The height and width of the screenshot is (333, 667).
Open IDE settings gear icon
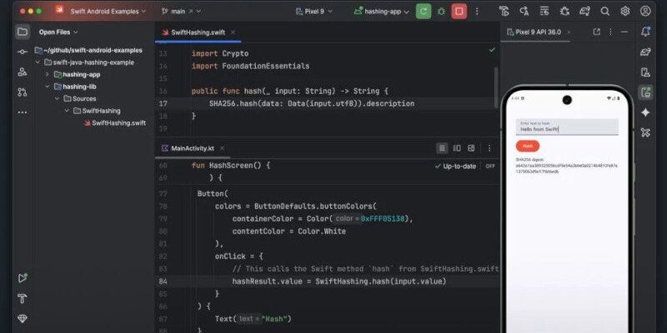(x=624, y=12)
